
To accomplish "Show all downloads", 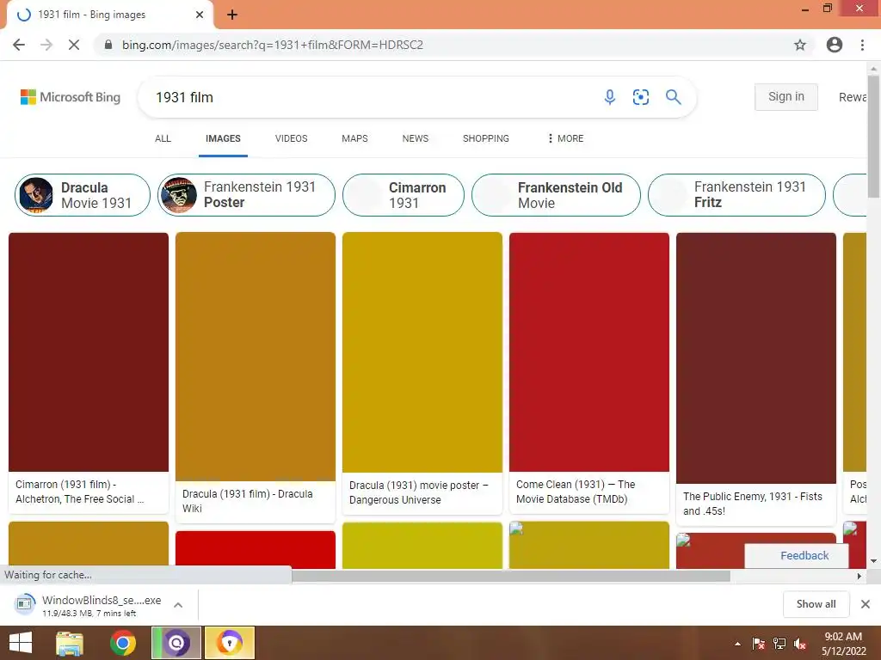I will pos(816,604).
